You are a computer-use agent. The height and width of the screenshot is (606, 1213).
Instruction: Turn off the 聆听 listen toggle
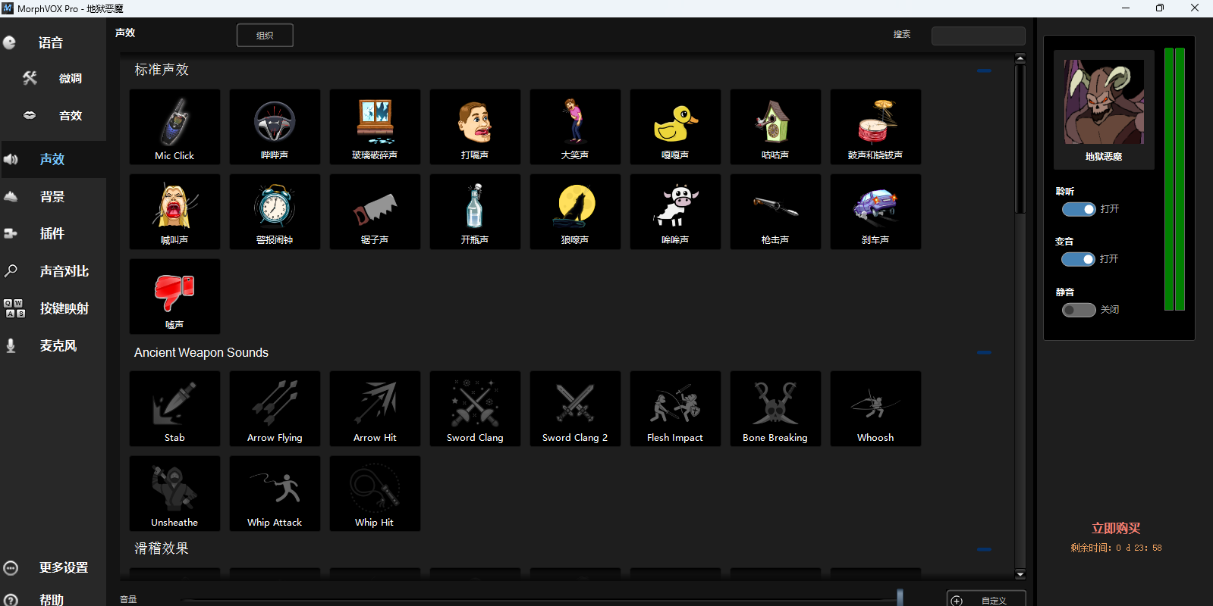[x=1078, y=209]
